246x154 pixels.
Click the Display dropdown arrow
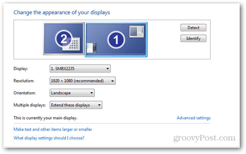(108, 69)
